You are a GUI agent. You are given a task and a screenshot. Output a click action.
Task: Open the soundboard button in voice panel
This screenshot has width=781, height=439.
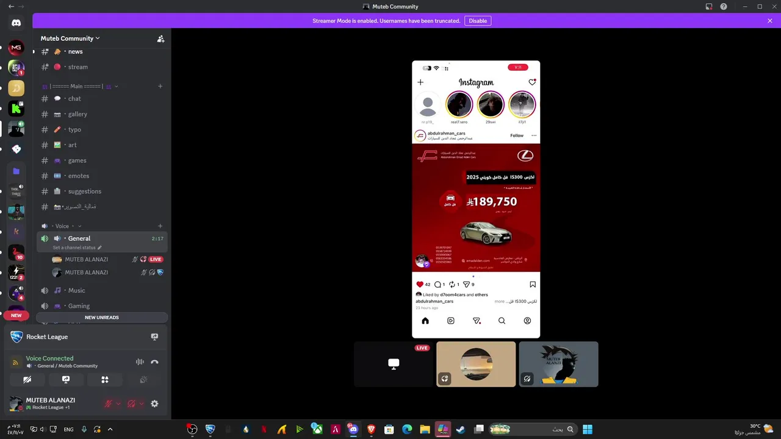143,379
